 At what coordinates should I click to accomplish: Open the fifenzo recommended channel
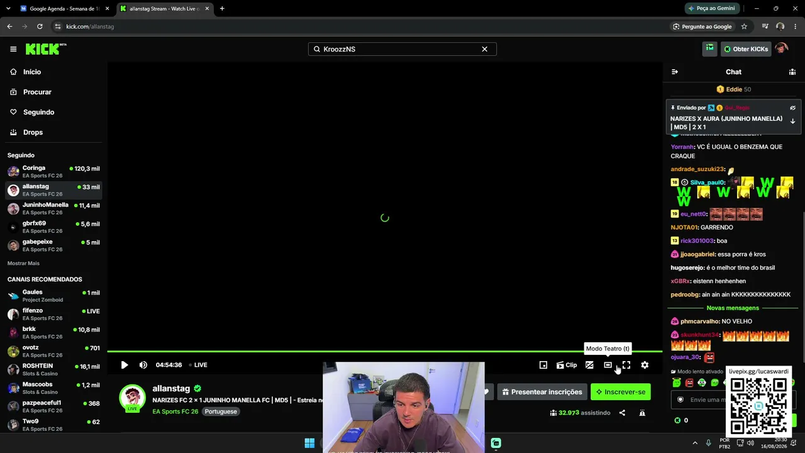53,314
